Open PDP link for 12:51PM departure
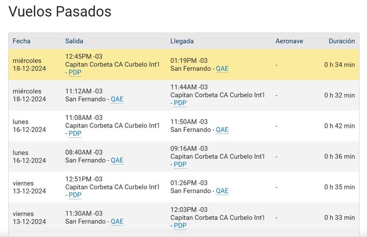367x237 pixels. [x=75, y=195]
